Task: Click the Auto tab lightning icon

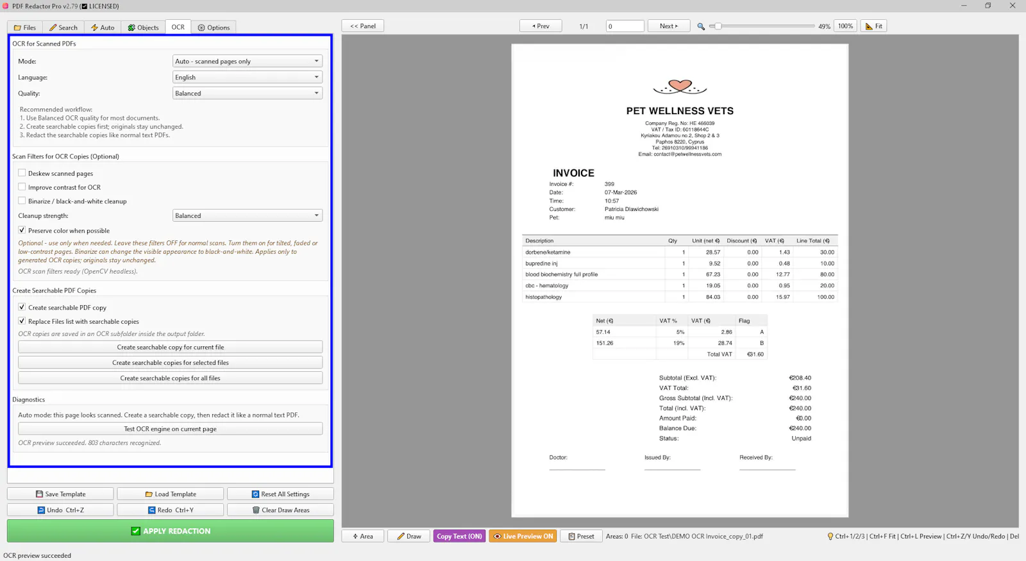Action: tap(94, 28)
